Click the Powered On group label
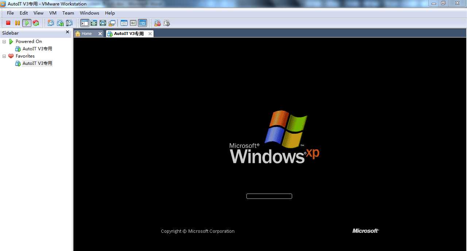The width and height of the screenshot is (467, 251). [29, 42]
